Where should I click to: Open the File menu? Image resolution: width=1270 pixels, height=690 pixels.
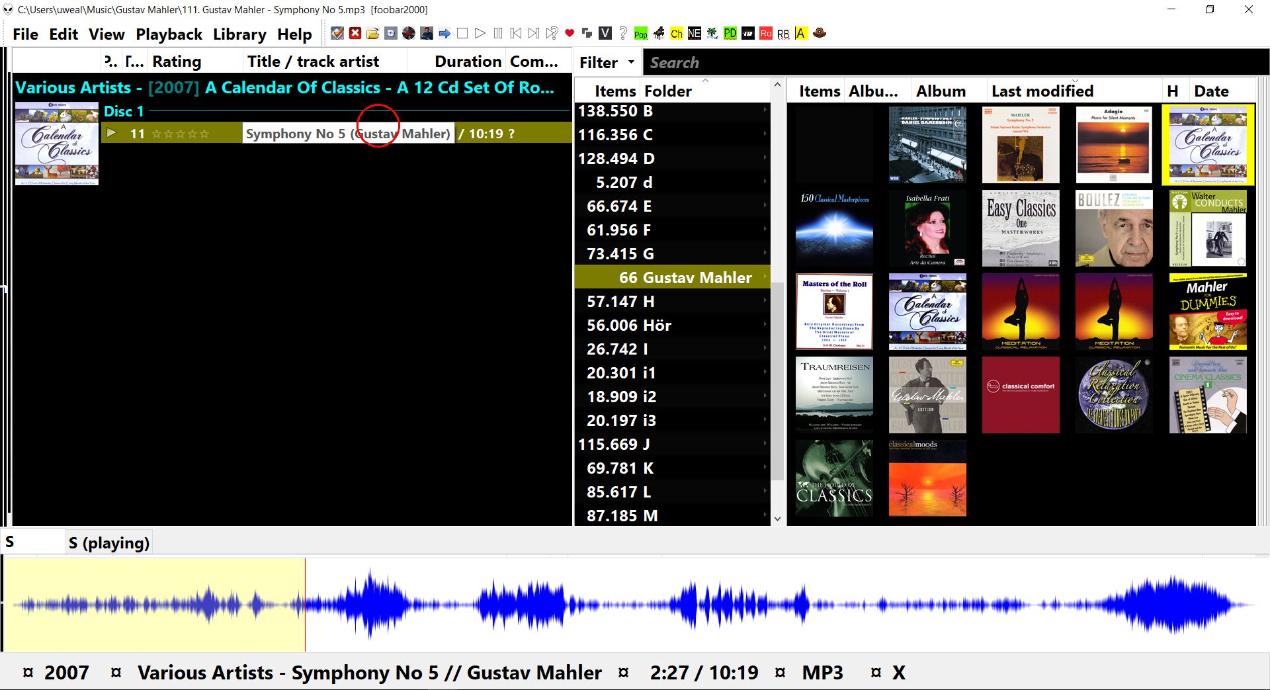pyautogui.click(x=25, y=34)
